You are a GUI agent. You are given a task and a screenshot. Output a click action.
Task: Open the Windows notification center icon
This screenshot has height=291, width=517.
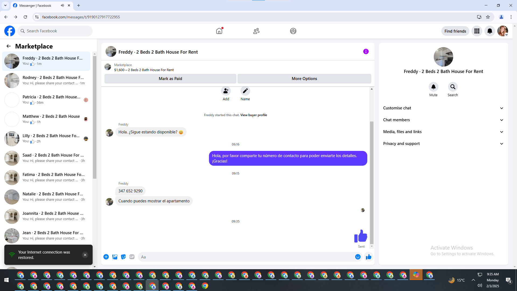click(x=508, y=280)
